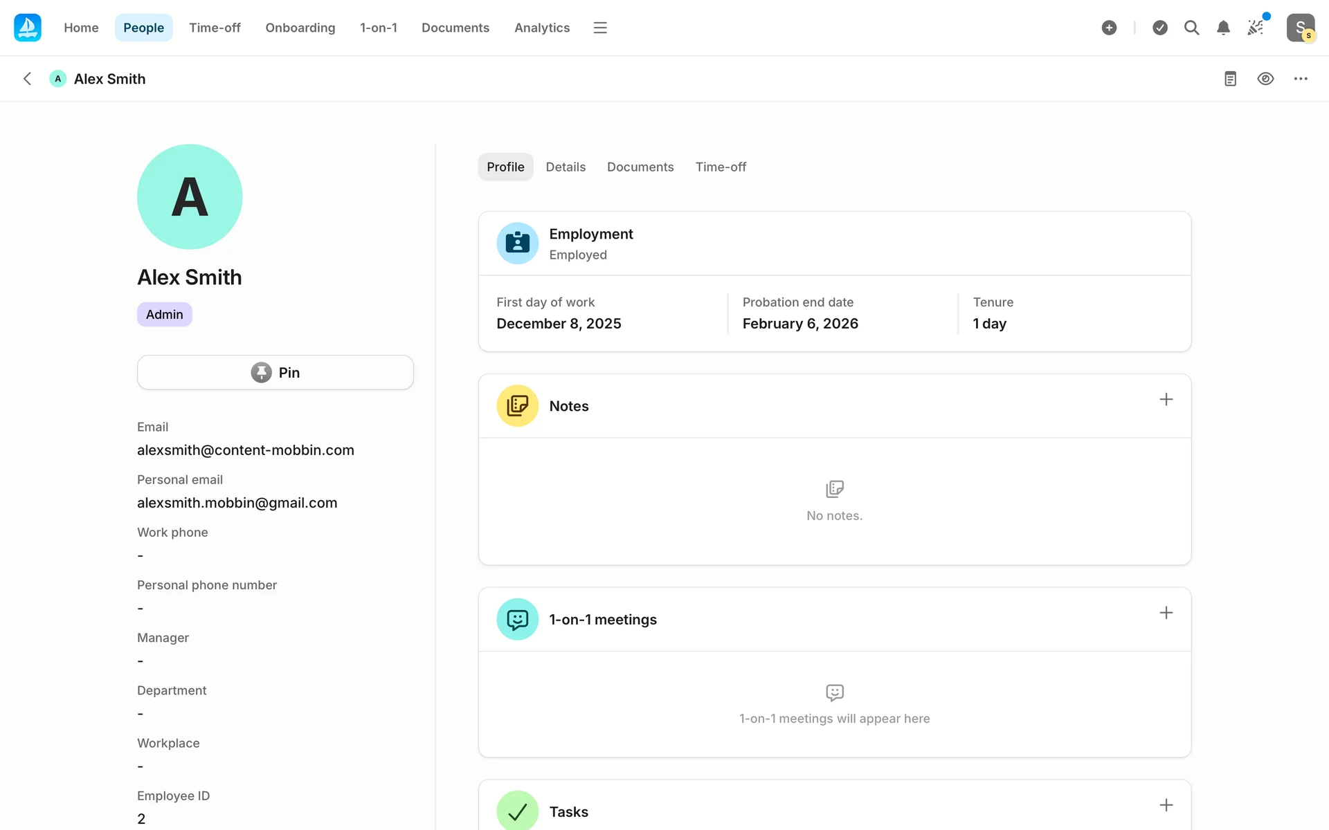Open user avatar account menu
Image resolution: width=1329 pixels, height=830 pixels.
coord(1300,28)
